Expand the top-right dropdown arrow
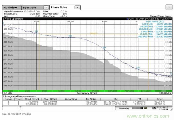Screen dimensions: 174x120 point(169,7)
